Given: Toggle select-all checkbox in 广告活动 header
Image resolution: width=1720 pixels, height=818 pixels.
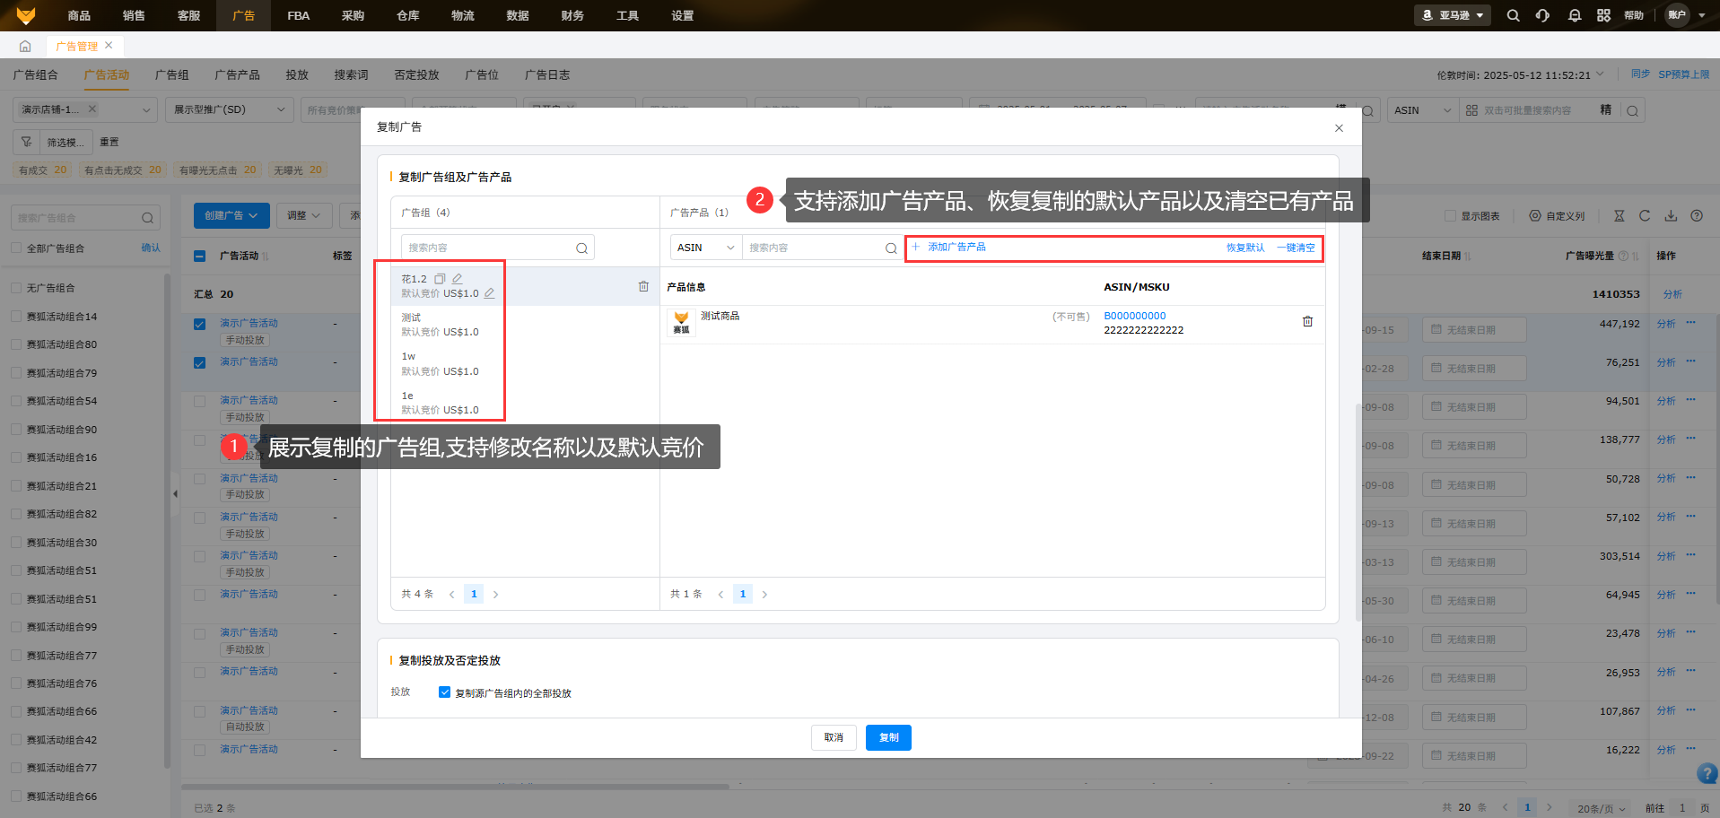Looking at the screenshot, I should point(199,257).
